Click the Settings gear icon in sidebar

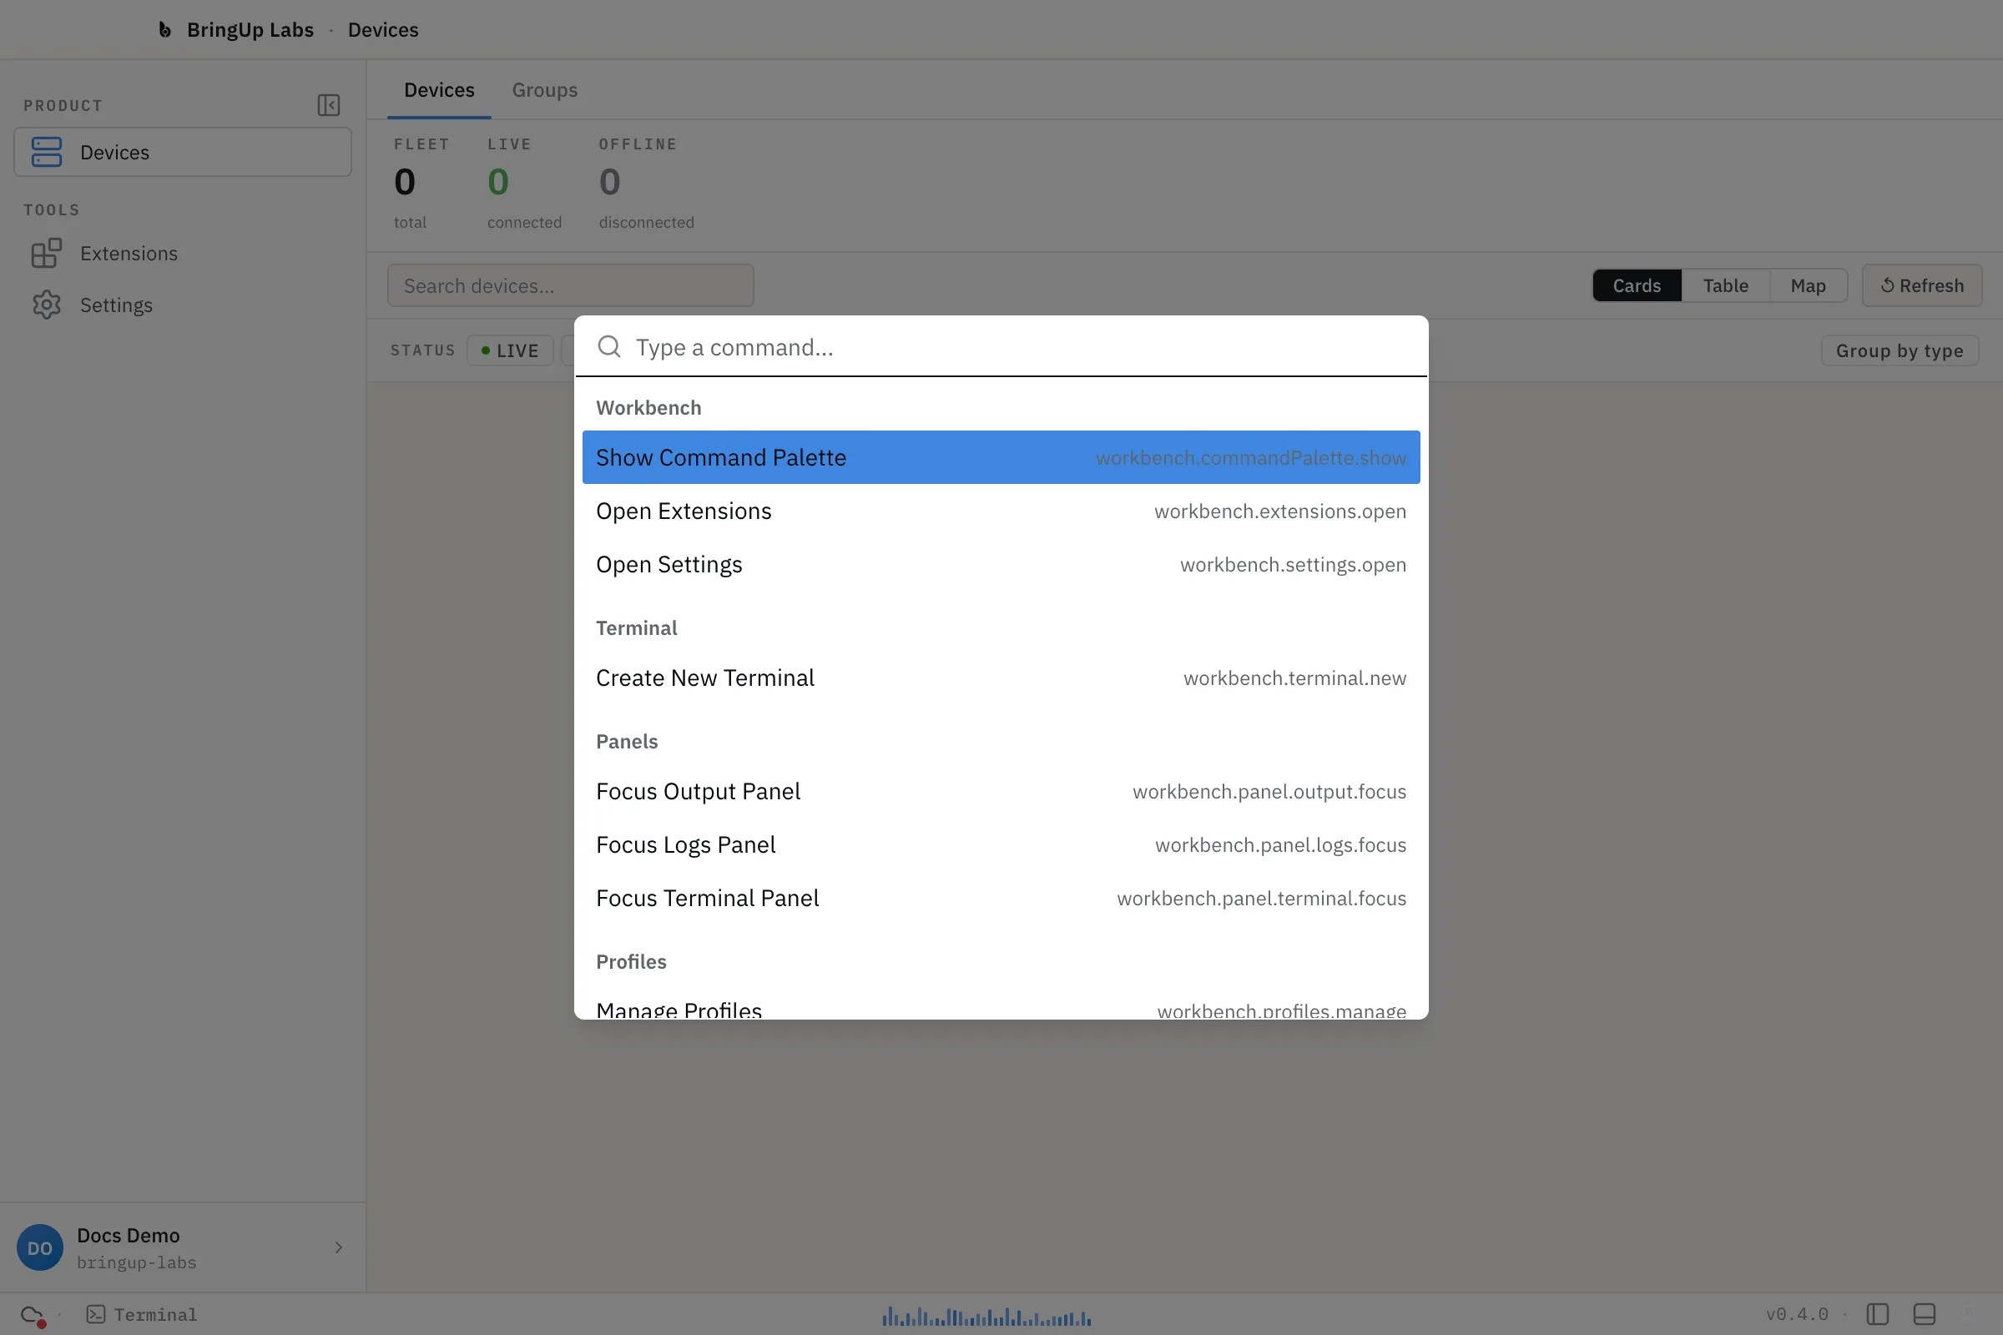[46, 305]
